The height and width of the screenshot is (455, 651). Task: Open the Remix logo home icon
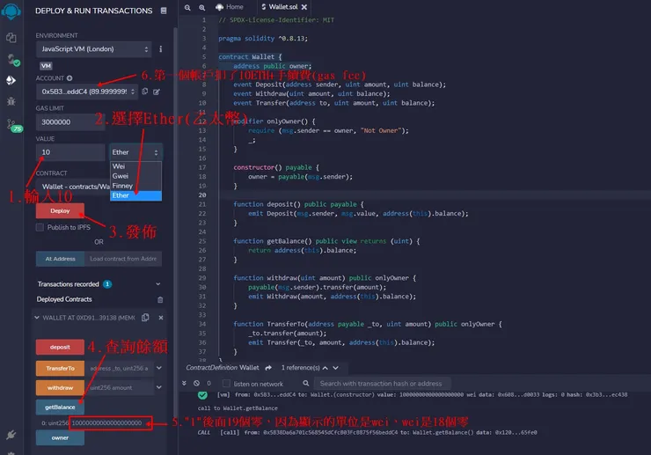pos(11,11)
